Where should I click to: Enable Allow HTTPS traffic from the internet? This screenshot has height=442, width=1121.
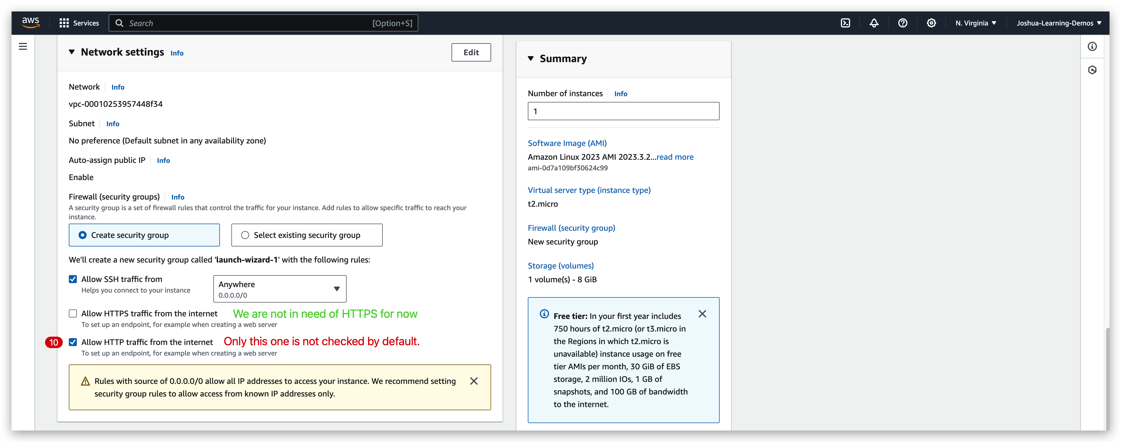(x=73, y=313)
